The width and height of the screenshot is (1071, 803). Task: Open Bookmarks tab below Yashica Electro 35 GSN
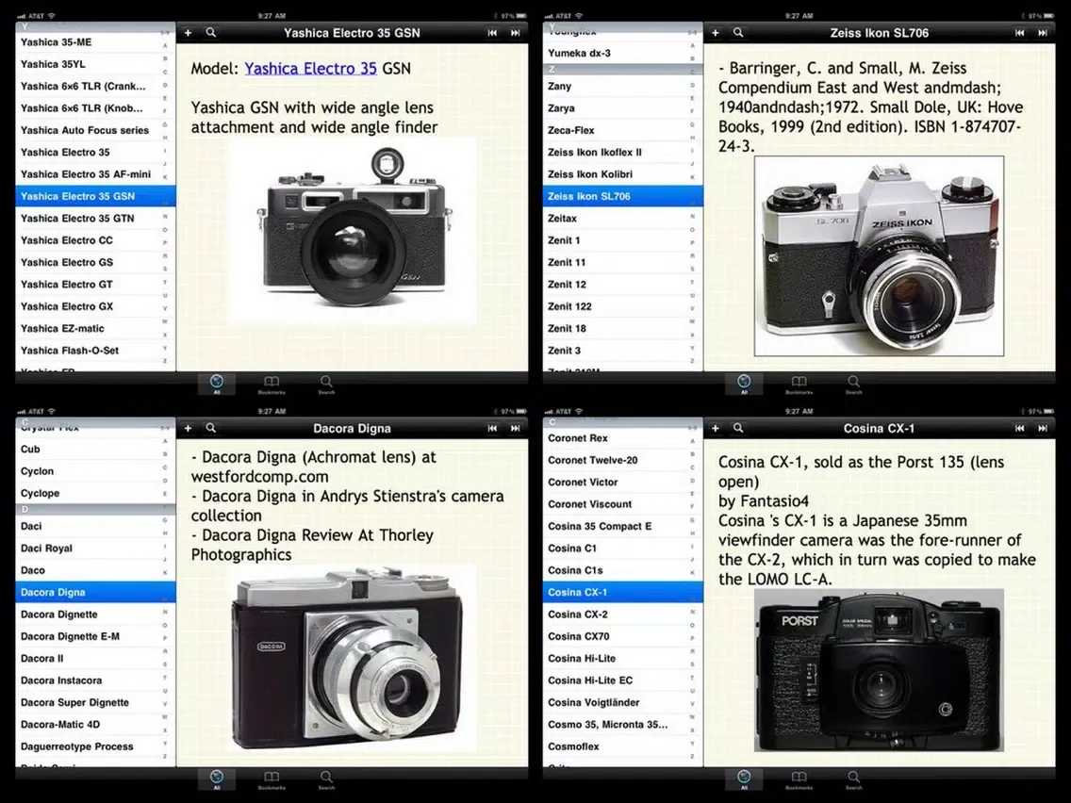coord(272,384)
